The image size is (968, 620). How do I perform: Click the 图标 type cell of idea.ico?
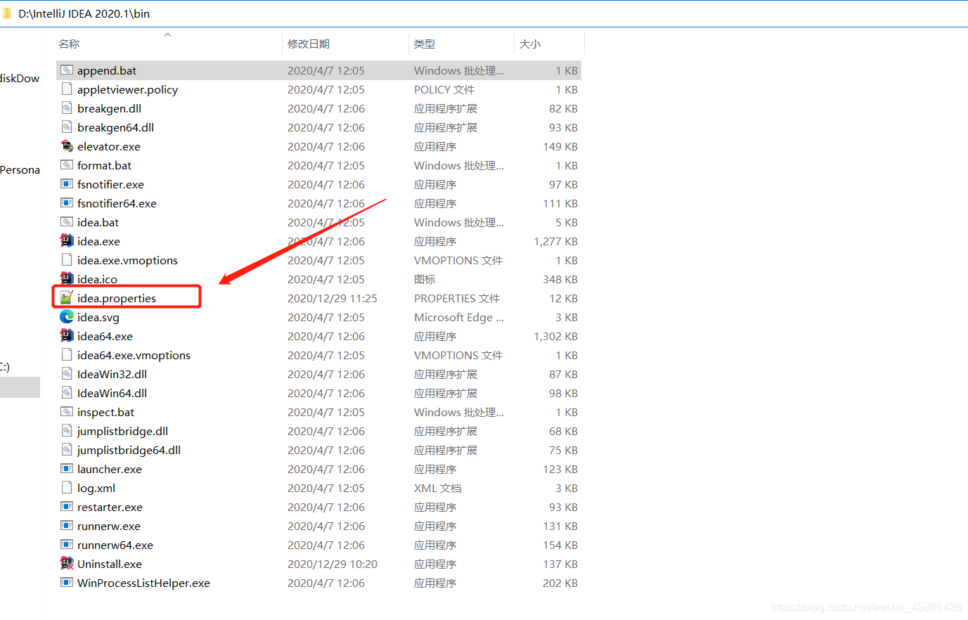(x=425, y=279)
